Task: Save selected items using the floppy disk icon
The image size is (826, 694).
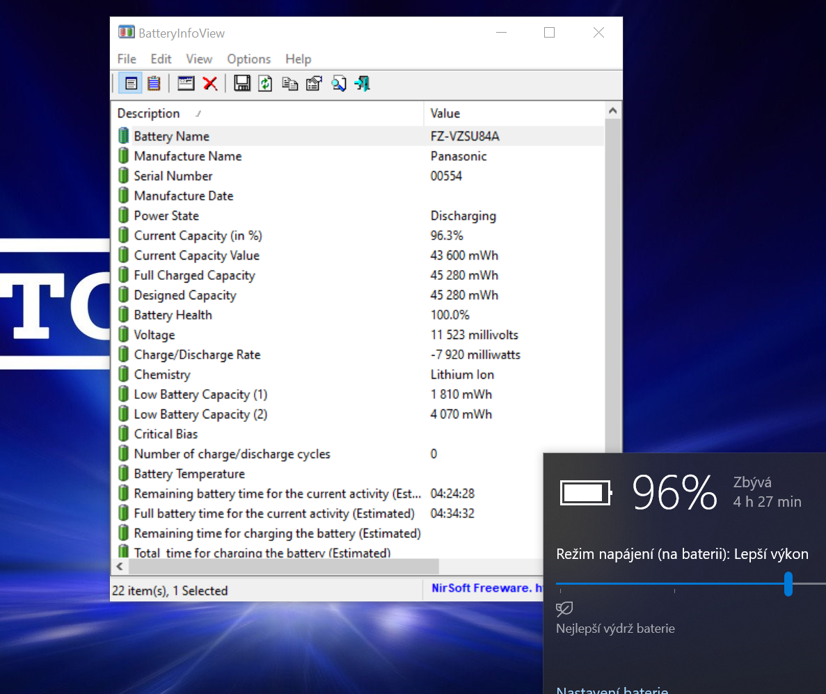Action: coord(242,84)
